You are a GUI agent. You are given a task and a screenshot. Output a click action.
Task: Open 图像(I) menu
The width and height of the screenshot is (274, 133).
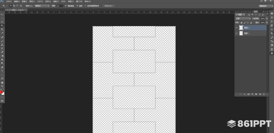click(x=24, y=1)
